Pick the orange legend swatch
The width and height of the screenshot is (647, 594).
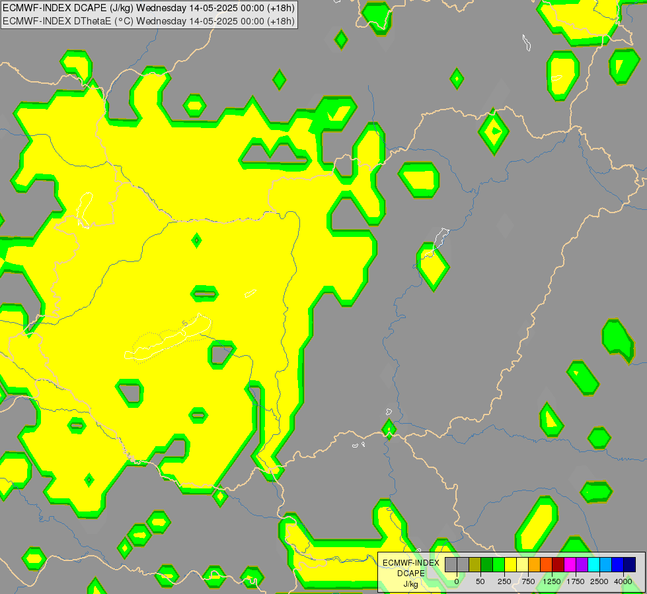pos(535,564)
